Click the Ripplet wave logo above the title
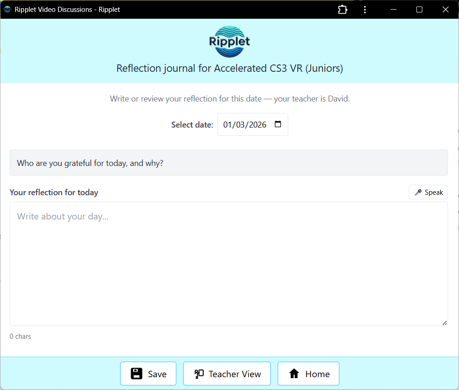Screen dimensions: 459x390 pos(229,41)
